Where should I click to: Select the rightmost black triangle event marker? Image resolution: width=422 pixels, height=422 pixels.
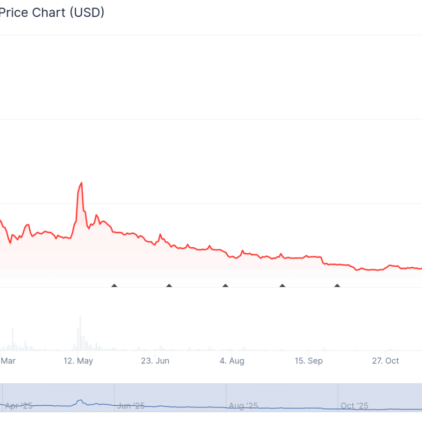337,285
